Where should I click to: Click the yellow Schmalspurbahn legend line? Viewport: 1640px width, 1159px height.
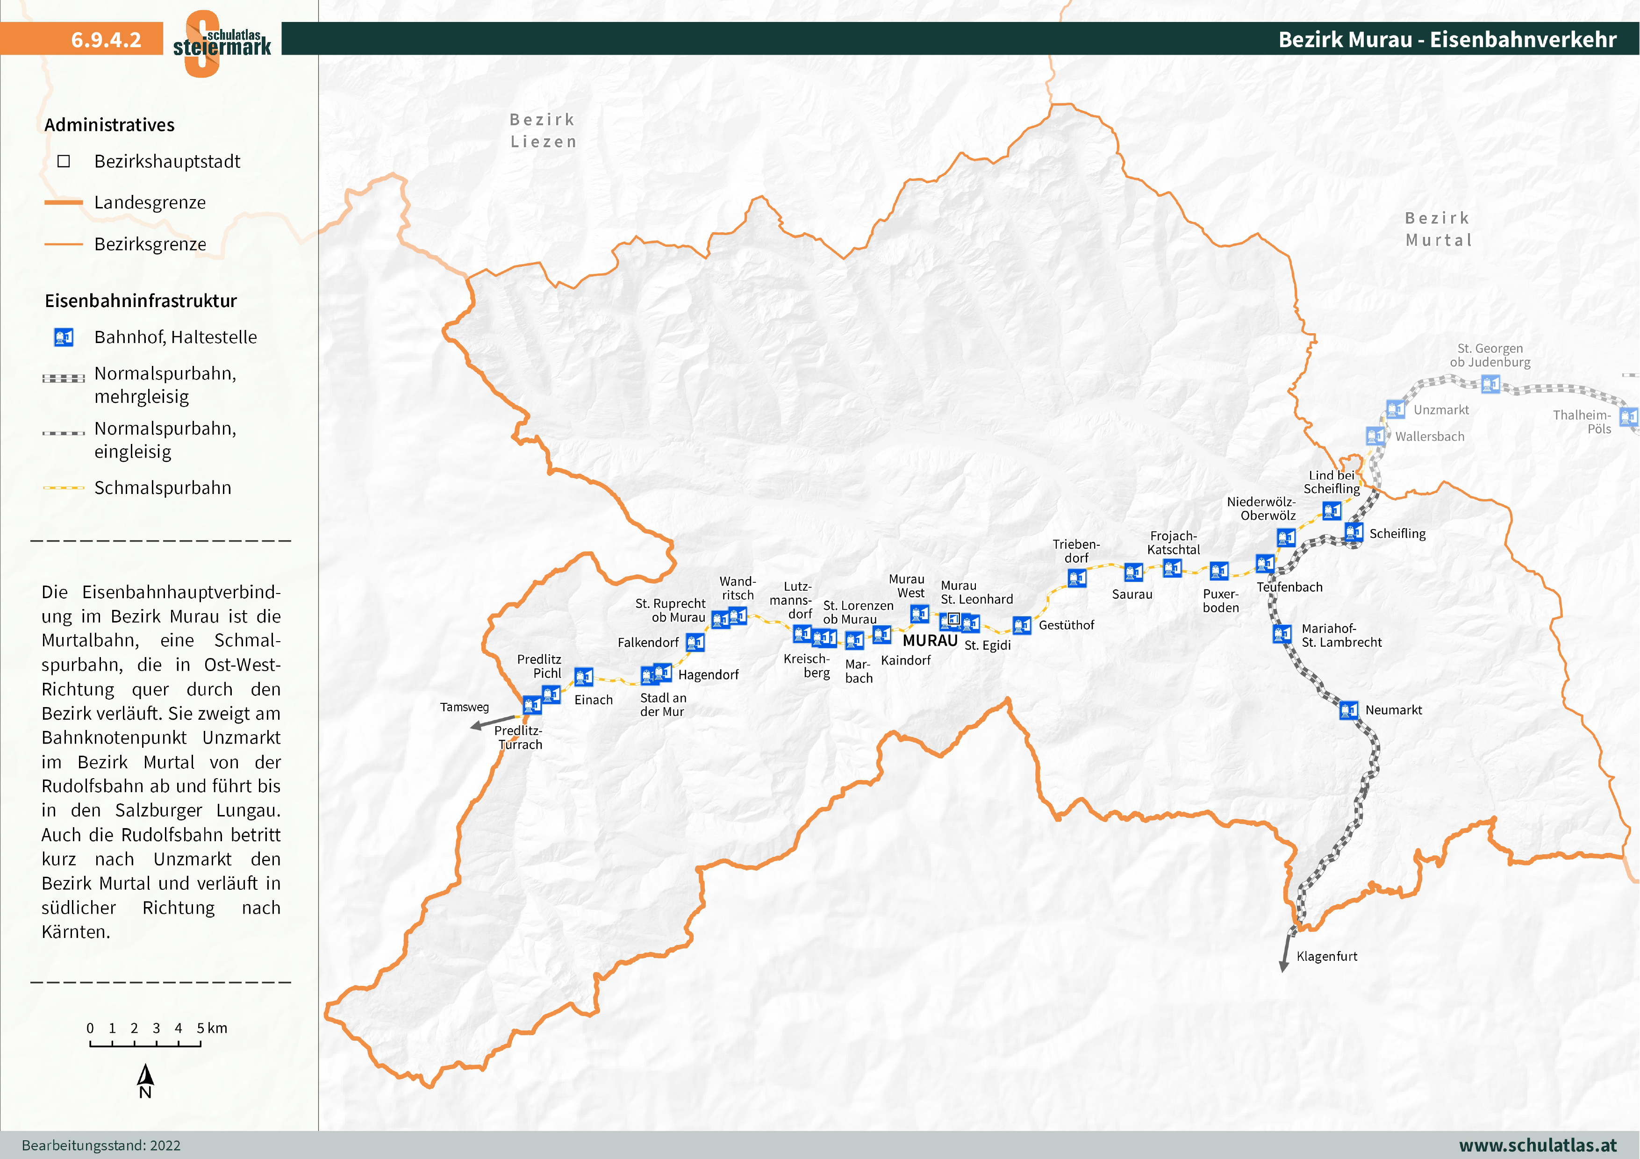(x=64, y=488)
